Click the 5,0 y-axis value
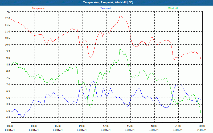 coord(8,111)
